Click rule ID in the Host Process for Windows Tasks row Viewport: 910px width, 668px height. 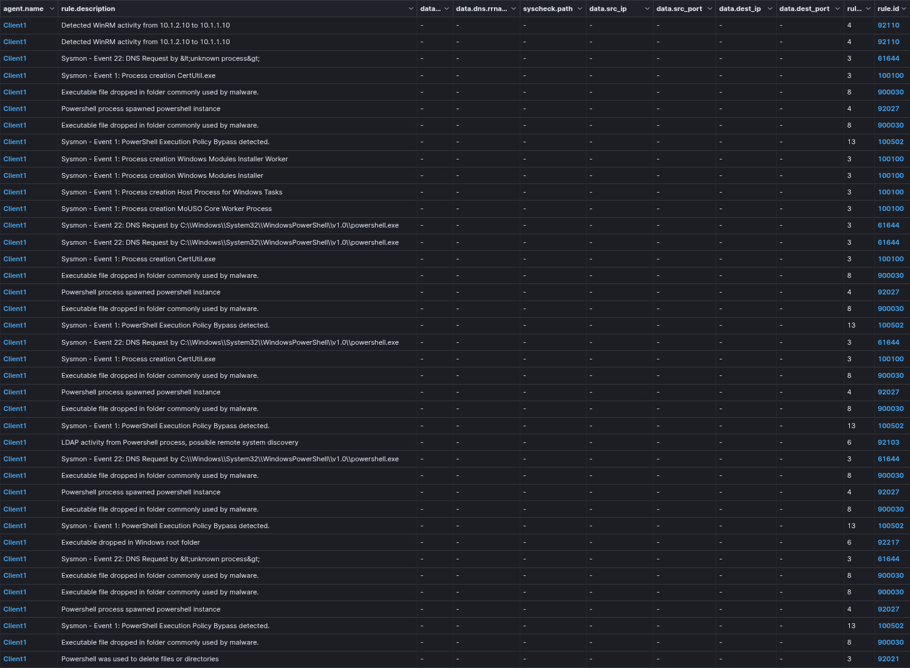(890, 192)
